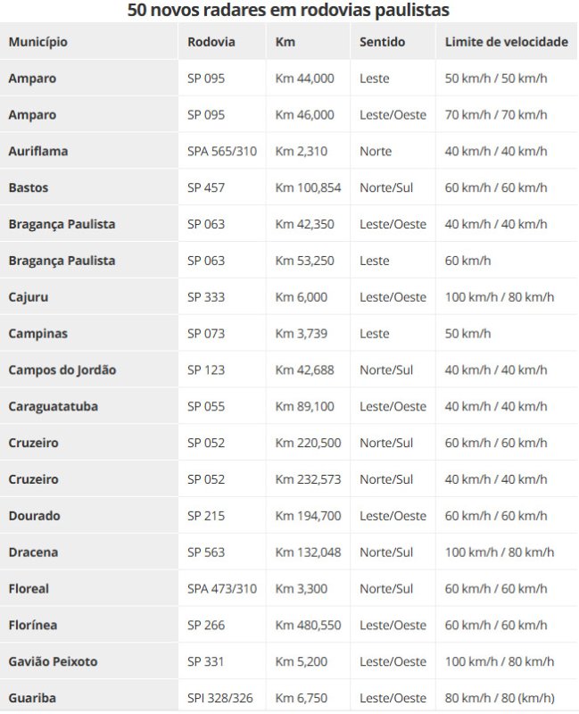This screenshot has height=714, width=579.
Task: Click the SPI 328/326 highway cell
Action: (220, 698)
